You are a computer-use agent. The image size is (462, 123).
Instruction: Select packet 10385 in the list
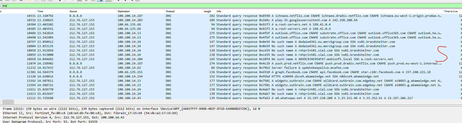231,29
